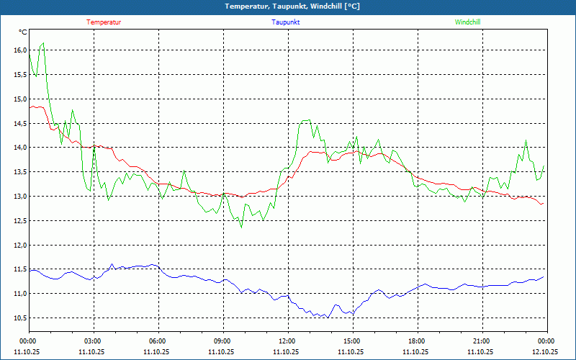Click the 12.10.25 date label
The height and width of the screenshot is (360, 576).
pos(545,352)
